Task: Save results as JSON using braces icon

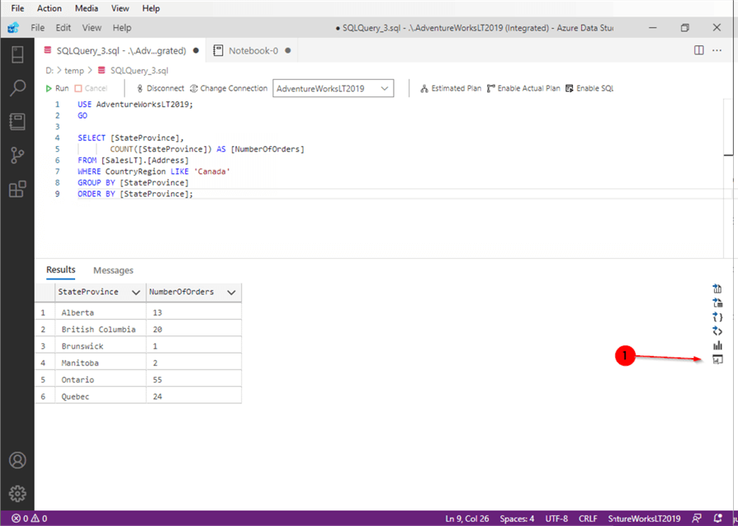Action: (717, 317)
